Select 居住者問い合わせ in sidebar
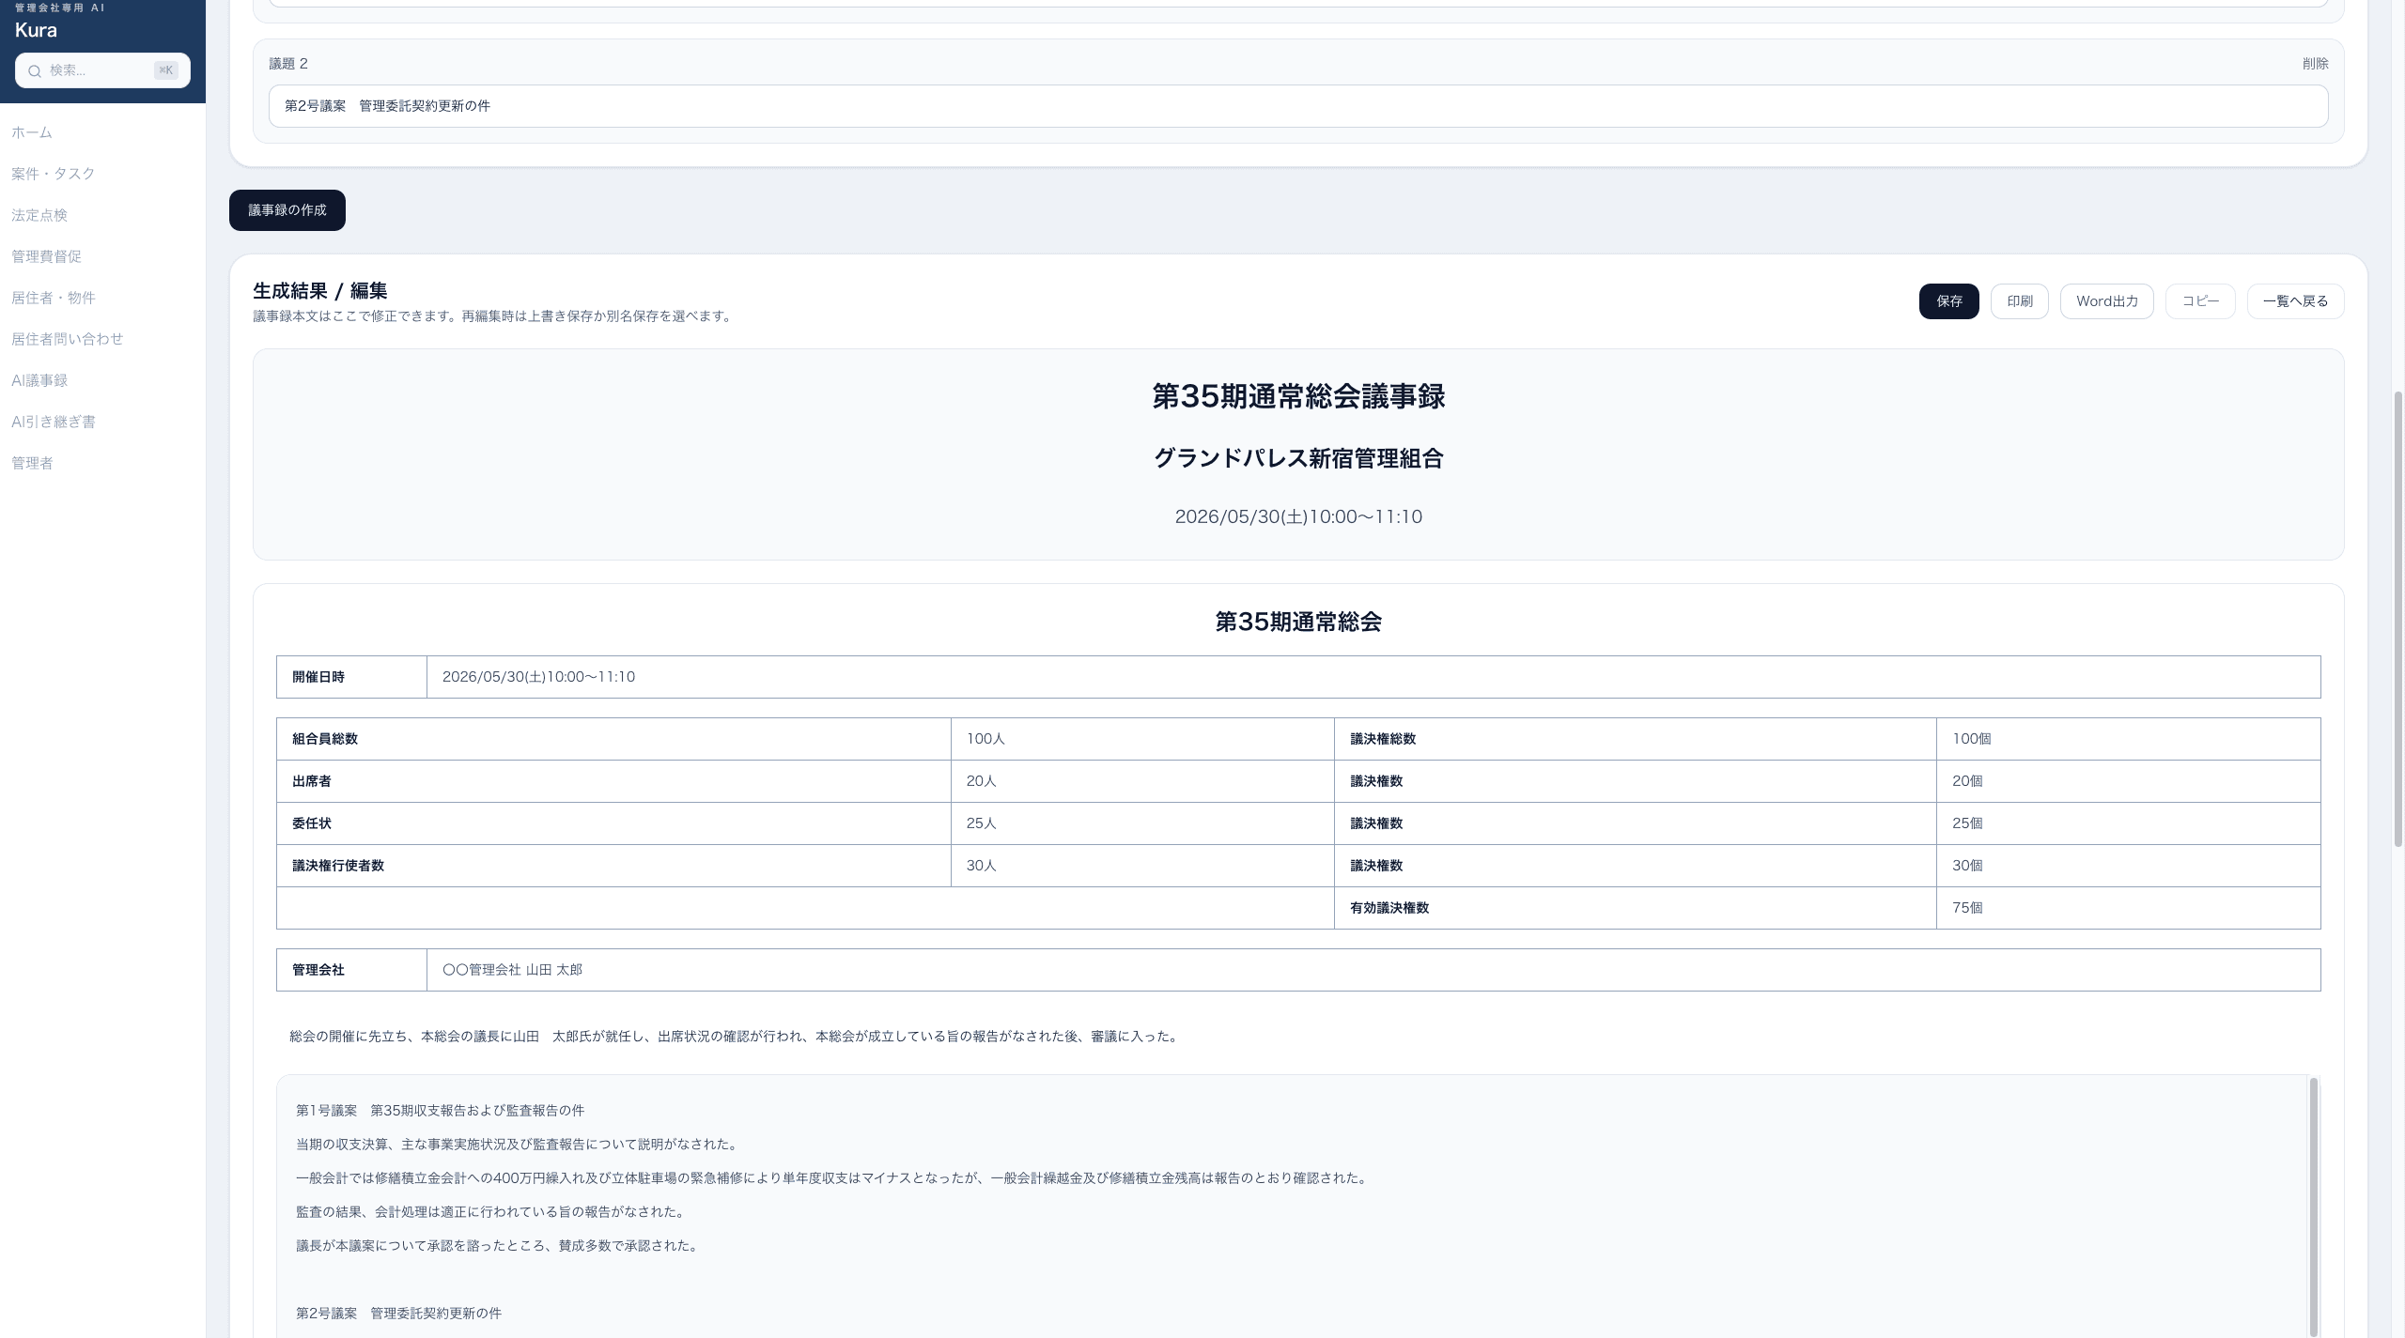The width and height of the screenshot is (2405, 1338). [x=68, y=339]
